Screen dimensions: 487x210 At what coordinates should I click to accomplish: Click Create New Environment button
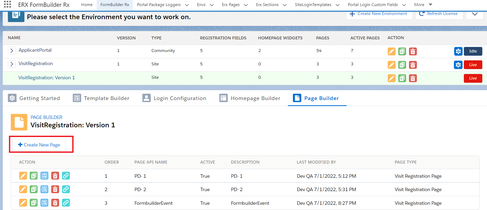pos(379,14)
